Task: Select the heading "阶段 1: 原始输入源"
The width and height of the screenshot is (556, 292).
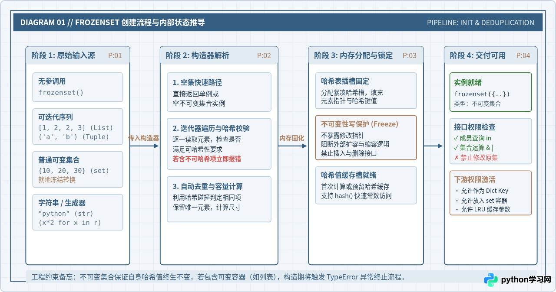Action: coord(63,55)
